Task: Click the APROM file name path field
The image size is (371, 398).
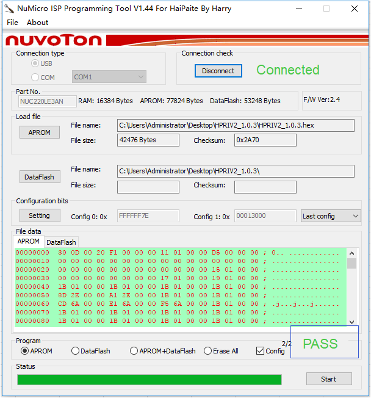Action: click(x=236, y=125)
